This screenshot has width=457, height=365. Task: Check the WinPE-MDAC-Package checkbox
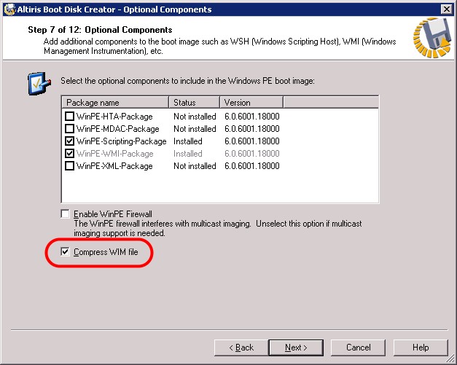click(x=69, y=128)
